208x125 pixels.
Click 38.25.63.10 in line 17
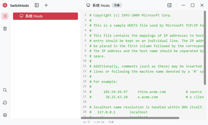[117, 97]
